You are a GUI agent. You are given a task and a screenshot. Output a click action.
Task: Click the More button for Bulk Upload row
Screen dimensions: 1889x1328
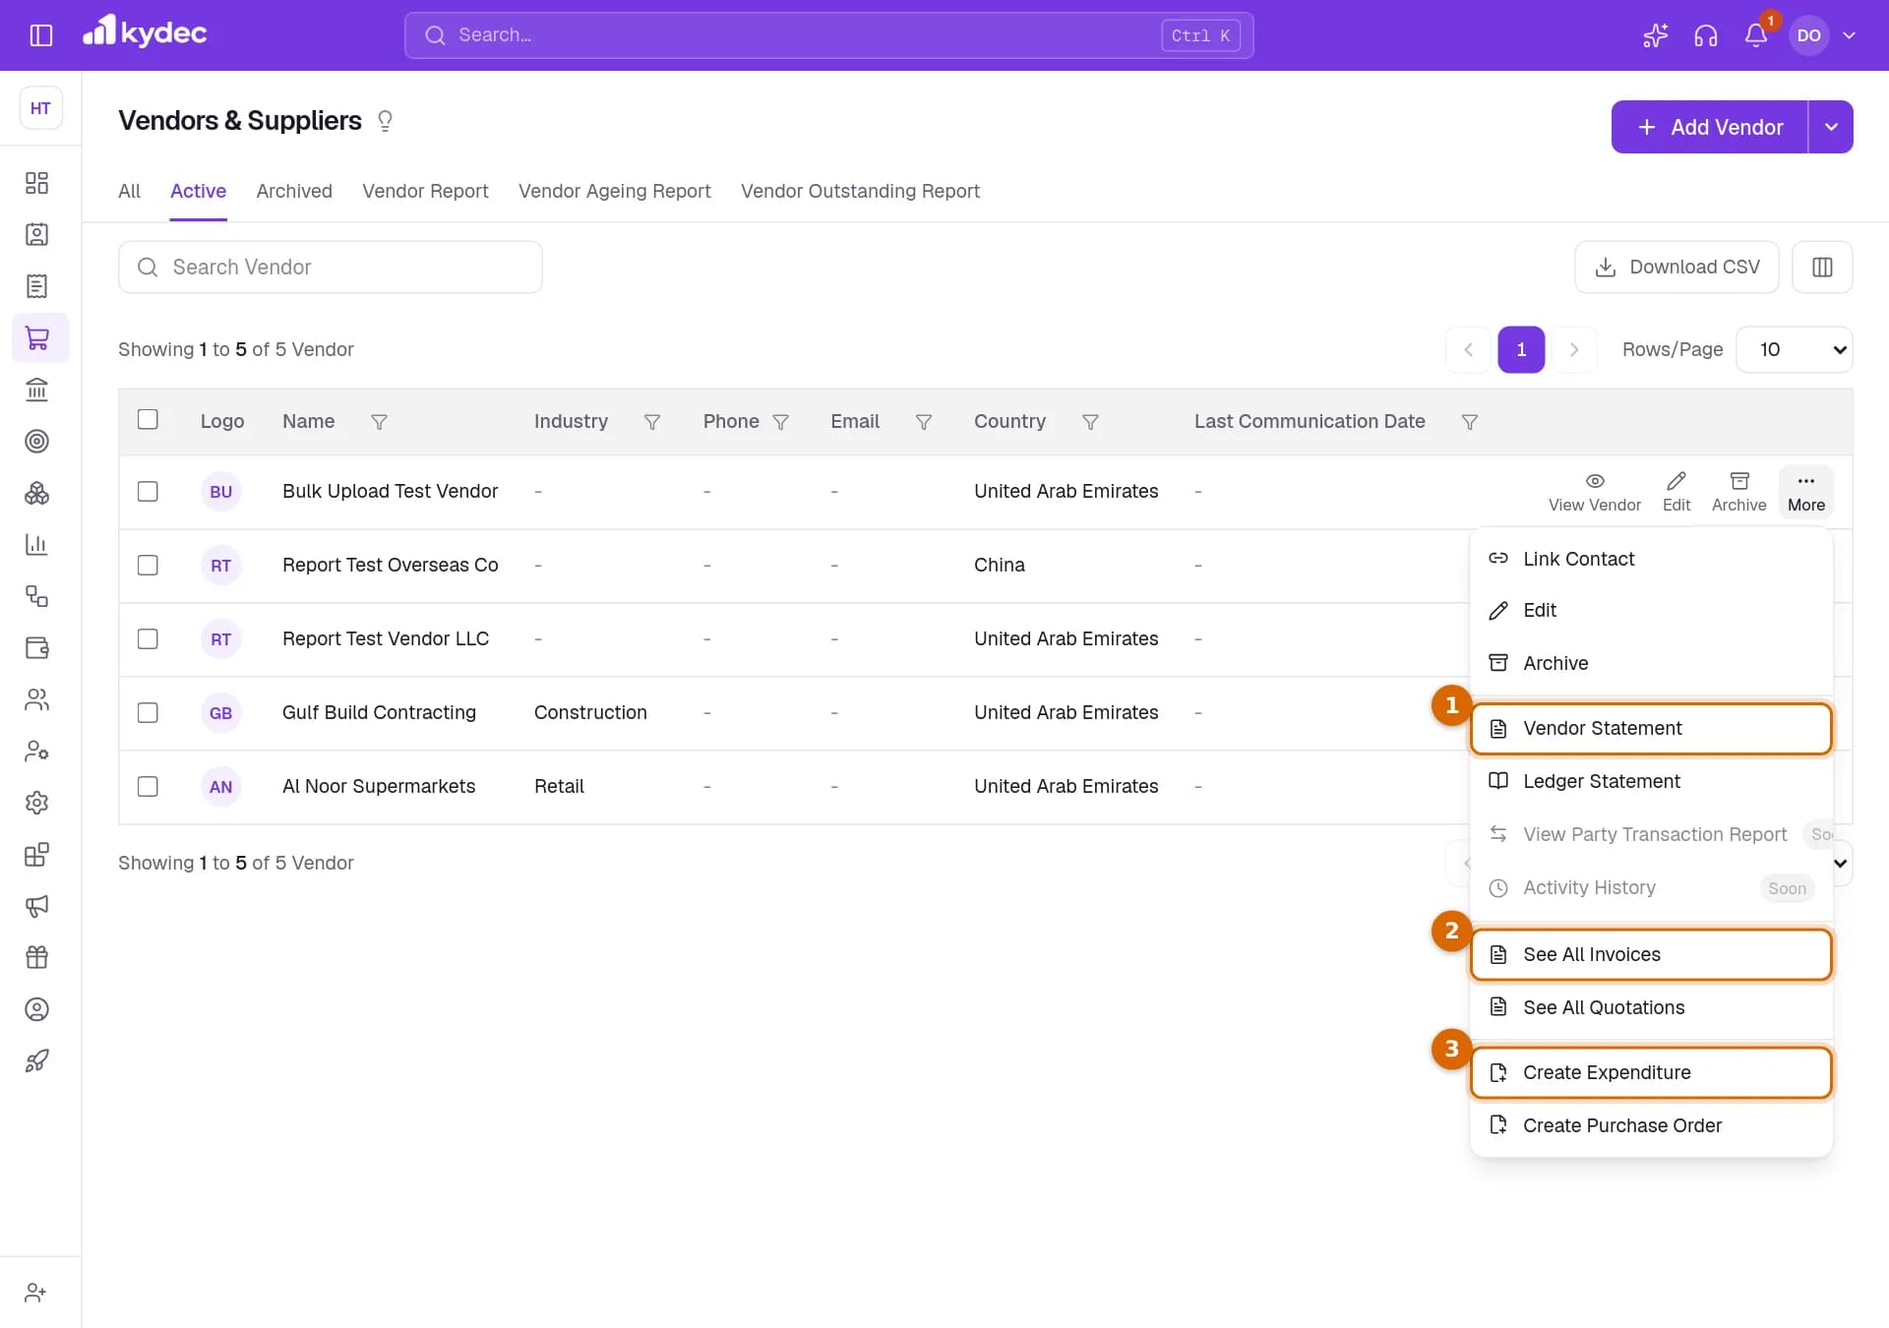point(1806,492)
